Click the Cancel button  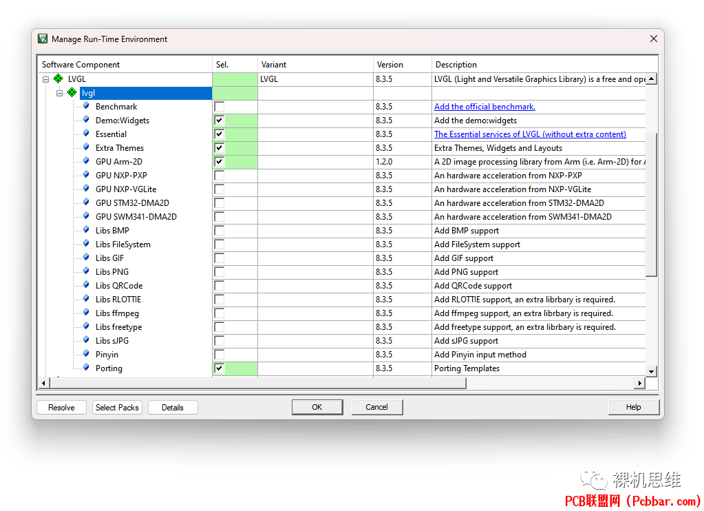(x=376, y=407)
